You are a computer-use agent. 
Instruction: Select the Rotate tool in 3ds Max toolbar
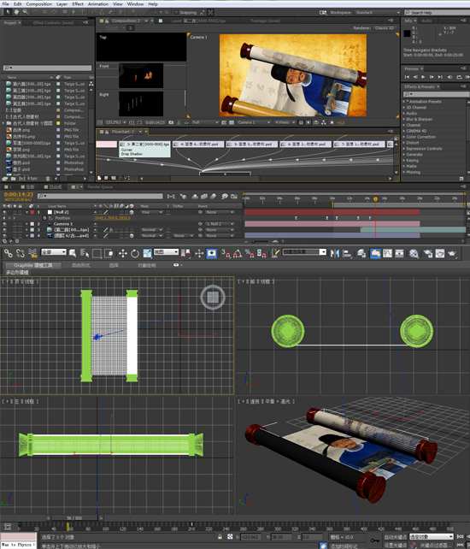coord(135,253)
